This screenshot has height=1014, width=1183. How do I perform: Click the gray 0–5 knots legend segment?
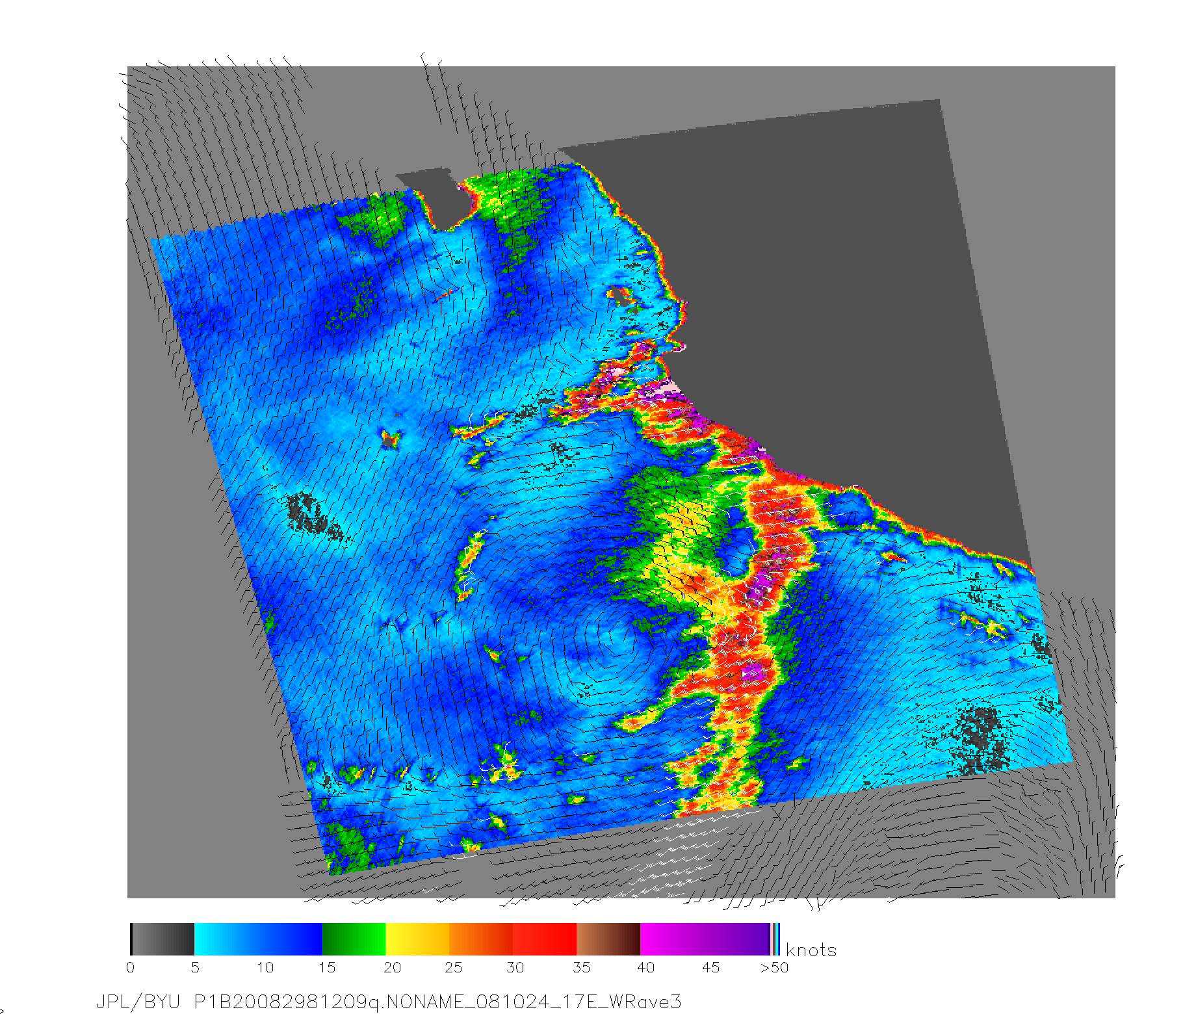162,939
